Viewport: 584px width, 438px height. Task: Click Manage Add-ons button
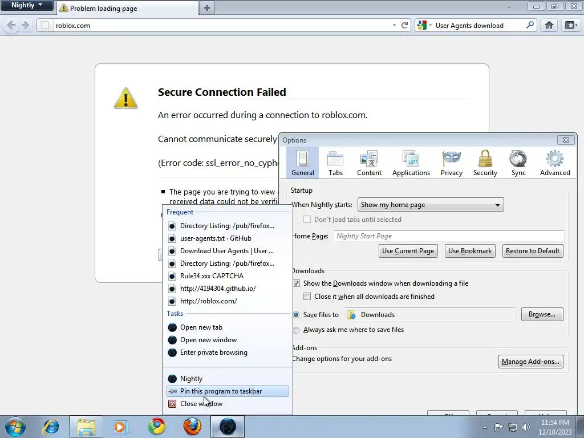[x=531, y=361]
